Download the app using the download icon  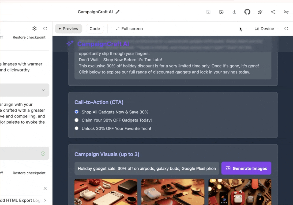[x=234, y=12]
